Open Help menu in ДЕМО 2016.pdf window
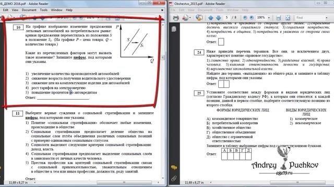 click(69, 10)
